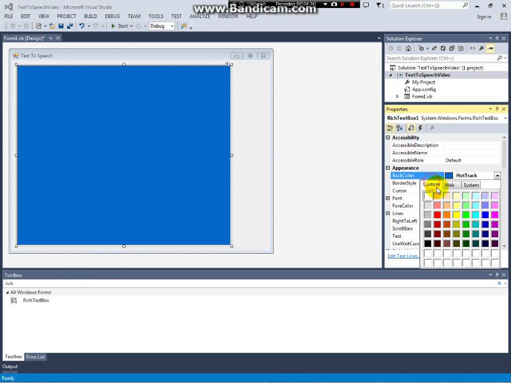The width and height of the screenshot is (511, 383).
Task: Open the BackColor HotTrack dropdown arrow
Action: pyautogui.click(x=497, y=176)
